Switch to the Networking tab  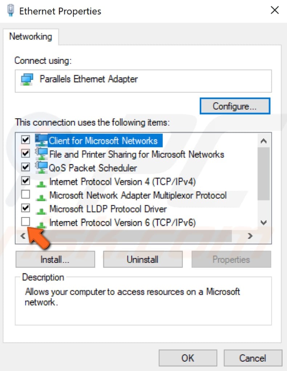click(x=30, y=36)
